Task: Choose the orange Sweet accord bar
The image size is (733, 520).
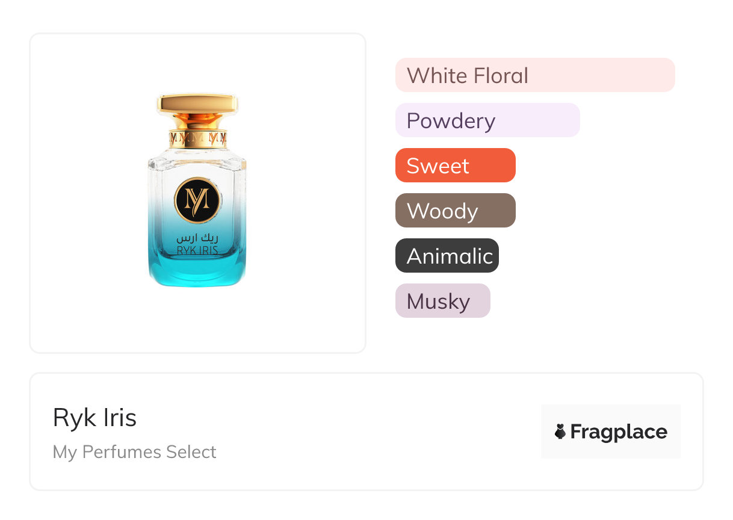Action: coord(455,166)
